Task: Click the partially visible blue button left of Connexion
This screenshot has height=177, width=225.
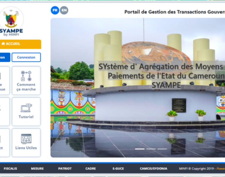Action: click(x=5, y=57)
